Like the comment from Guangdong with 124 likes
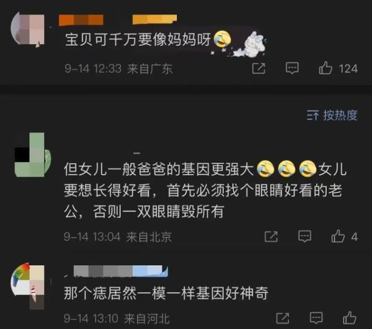 tap(325, 68)
